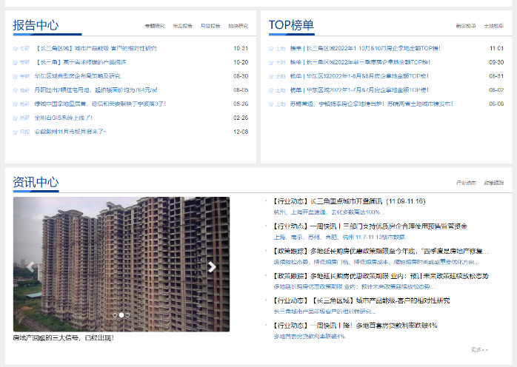Open 长三角重点城市开盘简讯 news item
Viewport: 517px width, 367px height.
tap(349, 201)
